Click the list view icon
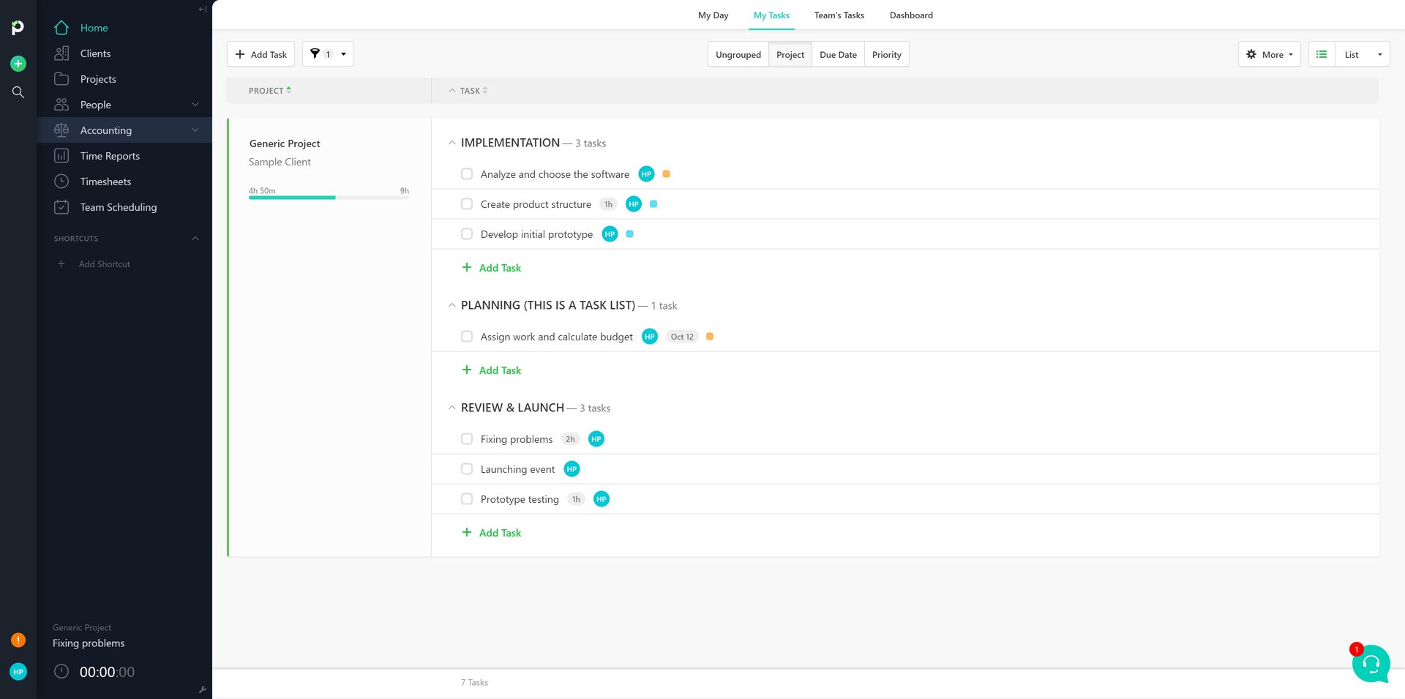Viewport: 1405px width, 699px height. (1322, 54)
